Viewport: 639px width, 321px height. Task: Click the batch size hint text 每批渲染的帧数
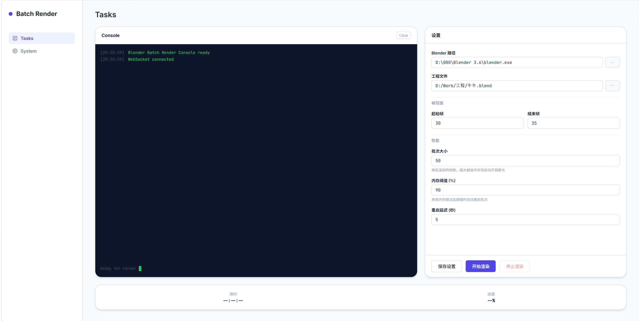point(468,170)
